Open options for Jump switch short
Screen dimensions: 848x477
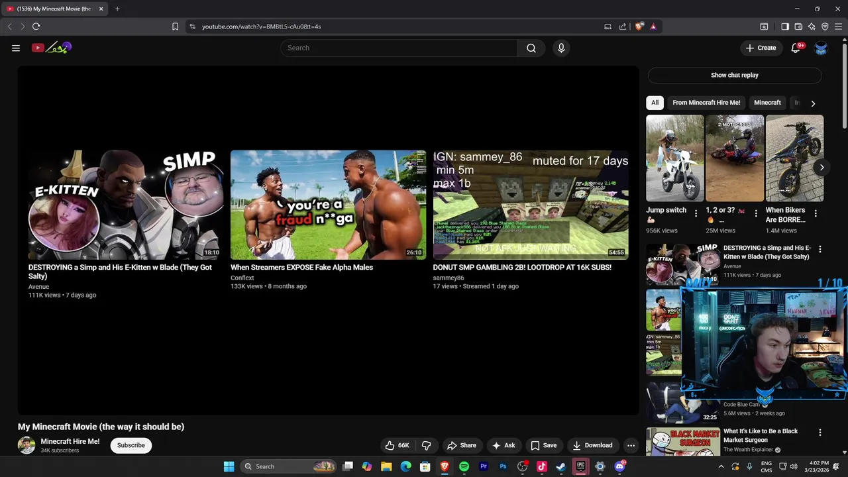(x=696, y=213)
